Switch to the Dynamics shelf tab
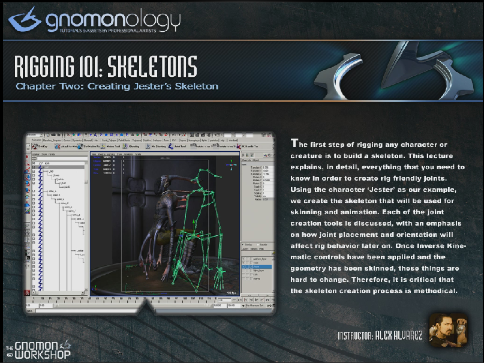Screen dimensions: 484x363 tap(77, 140)
